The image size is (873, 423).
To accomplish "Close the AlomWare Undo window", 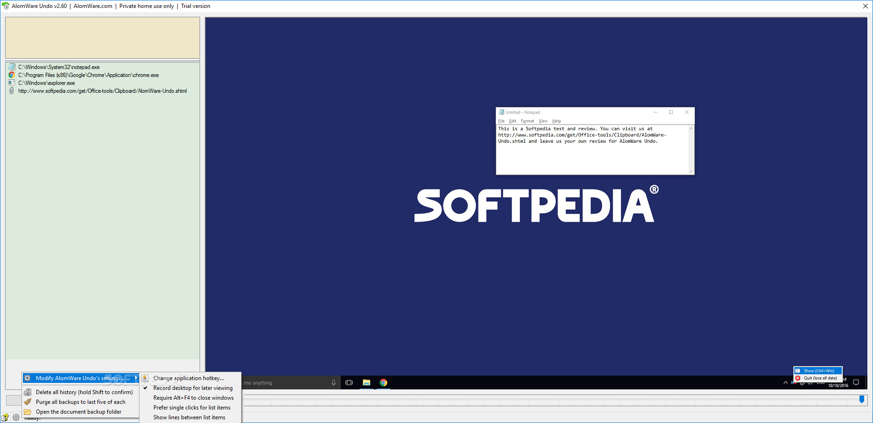I will 866,6.
